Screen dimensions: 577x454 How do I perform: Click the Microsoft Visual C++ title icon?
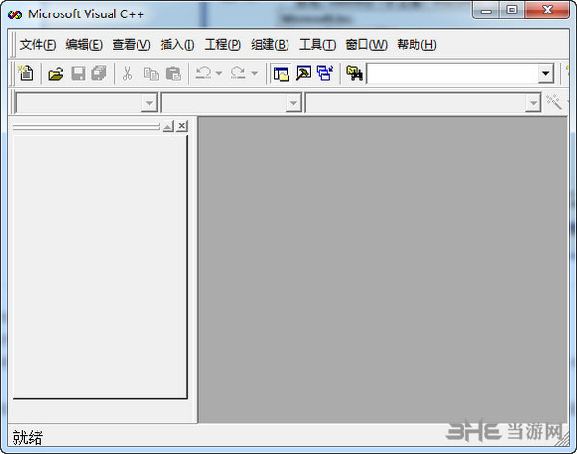[14, 14]
